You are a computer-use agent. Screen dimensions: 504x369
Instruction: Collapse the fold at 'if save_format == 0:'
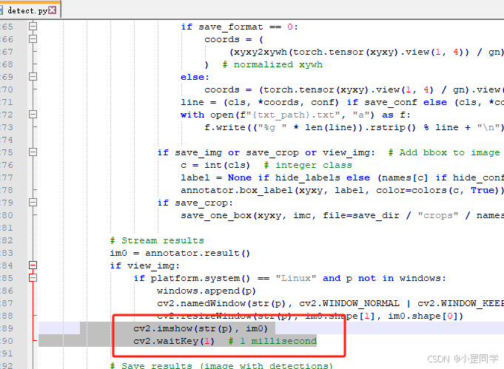(x=33, y=27)
